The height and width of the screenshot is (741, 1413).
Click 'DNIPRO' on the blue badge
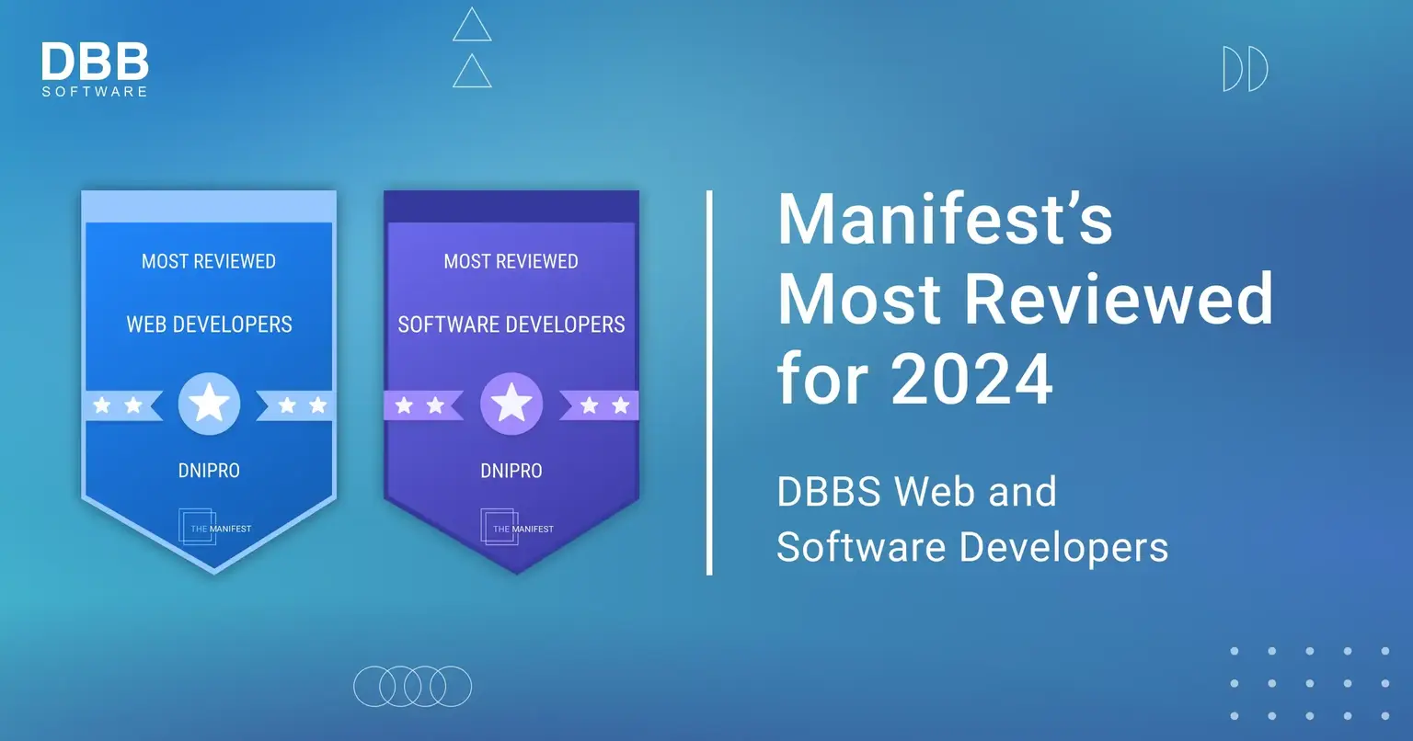[x=209, y=471]
